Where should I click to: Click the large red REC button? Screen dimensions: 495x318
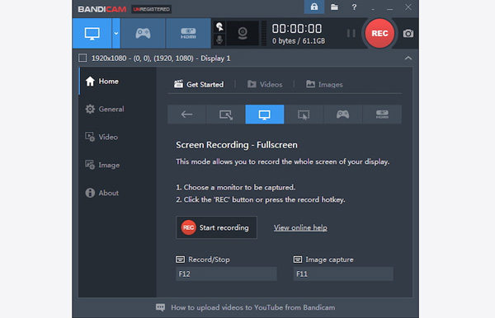point(379,33)
